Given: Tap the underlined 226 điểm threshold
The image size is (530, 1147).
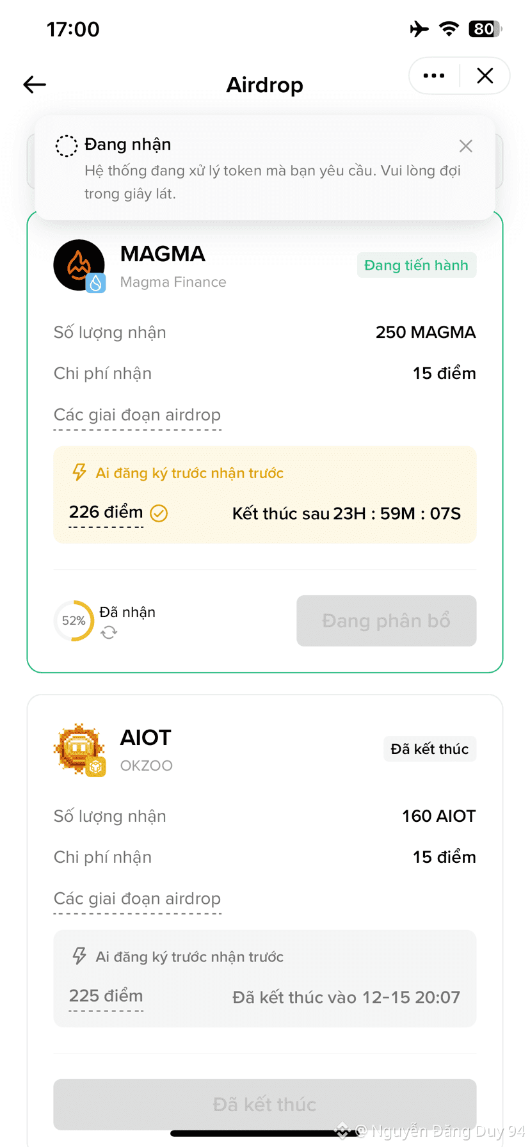Looking at the screenshot, I should (x=106, y=513).
